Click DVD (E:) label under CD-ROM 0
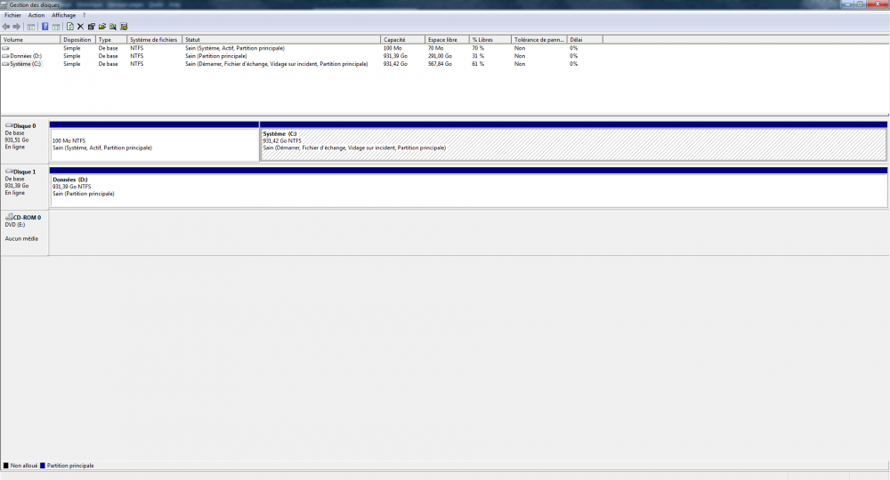Viewport: 890px width, 480px height. click(15, 224)
